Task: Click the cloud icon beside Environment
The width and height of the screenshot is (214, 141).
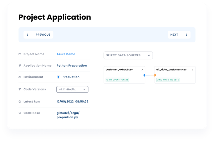Action: coord(20,77)
